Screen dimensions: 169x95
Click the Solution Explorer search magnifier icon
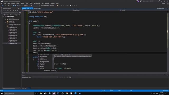[x=19, y=13]
